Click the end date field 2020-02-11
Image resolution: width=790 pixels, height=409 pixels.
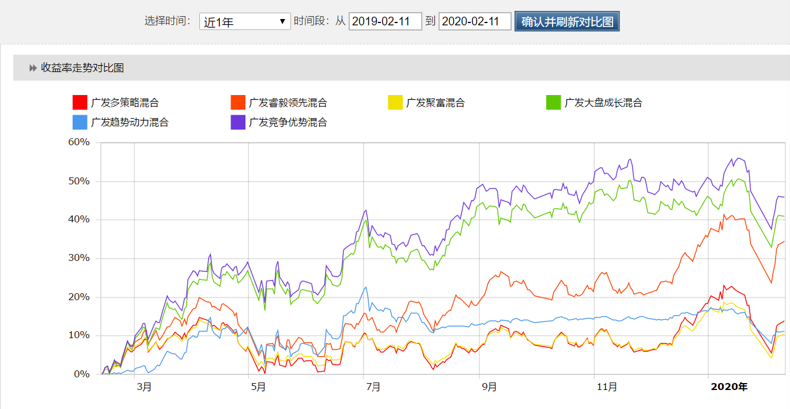tap(475, 22)
